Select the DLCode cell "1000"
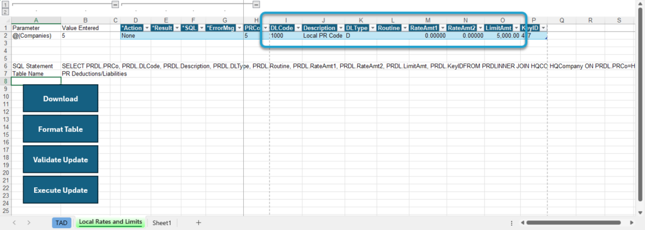Image resolution: width=645 pixels, height=230 pixels. click(x=285, y=36)
